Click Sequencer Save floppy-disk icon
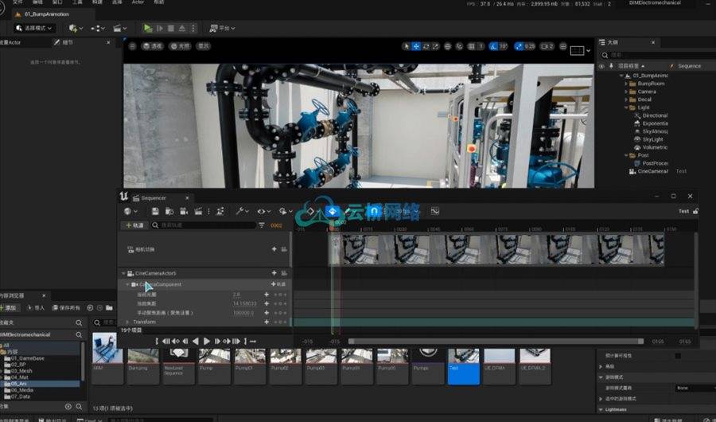This screenshot has width=716, height=422. [155, 211]
